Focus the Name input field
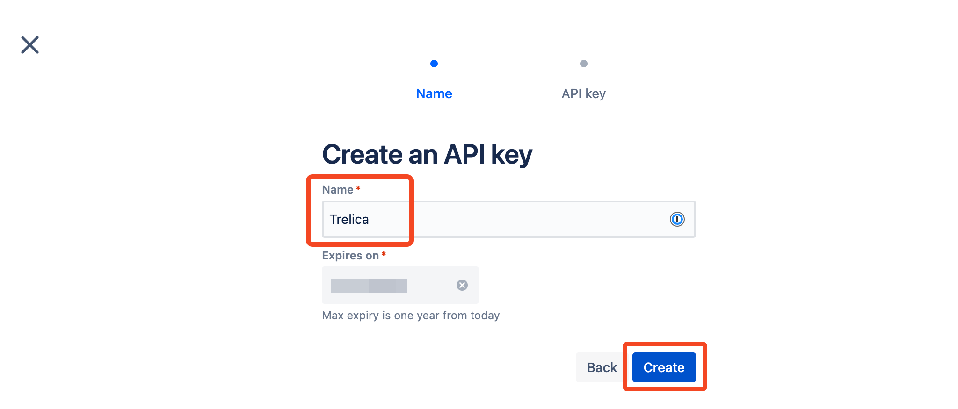958x409 pixels. [509, 219]
